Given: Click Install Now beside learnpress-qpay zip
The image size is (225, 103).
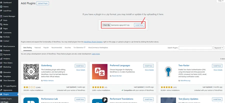Looking at the screenshot, I should pos(139,25).
